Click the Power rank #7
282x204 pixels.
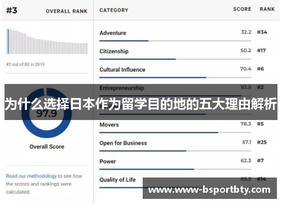(x=261, y=161)
